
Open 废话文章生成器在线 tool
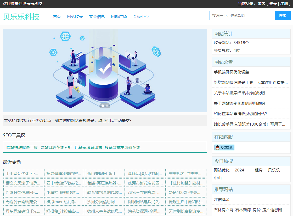pos(122,147)
